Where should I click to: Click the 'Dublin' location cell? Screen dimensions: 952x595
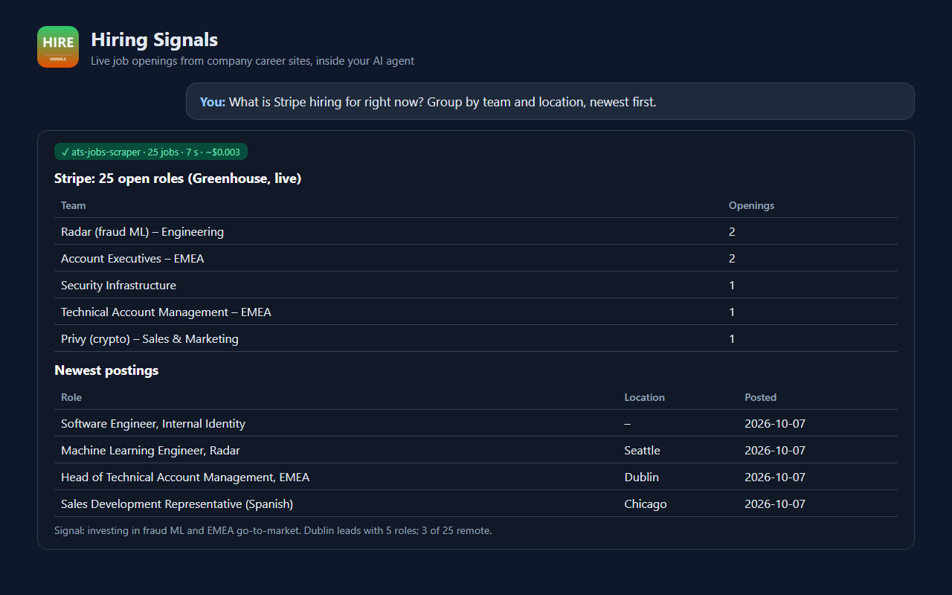(642, 477)
